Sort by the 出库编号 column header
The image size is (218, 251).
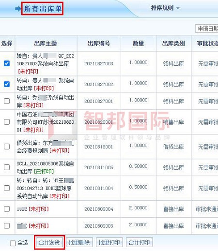coord(99,43)
